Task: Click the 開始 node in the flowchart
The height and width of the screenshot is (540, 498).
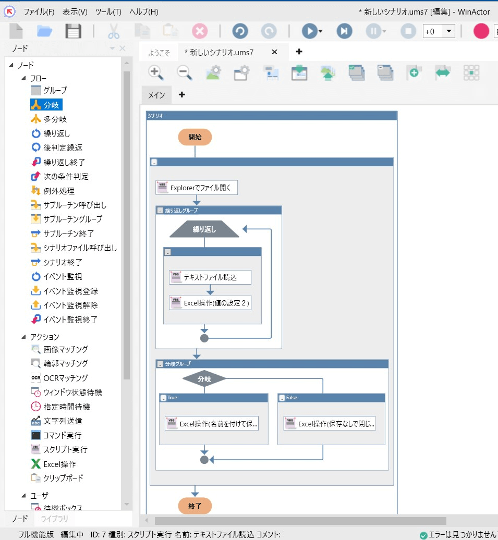Action: (x=195, y=137)
